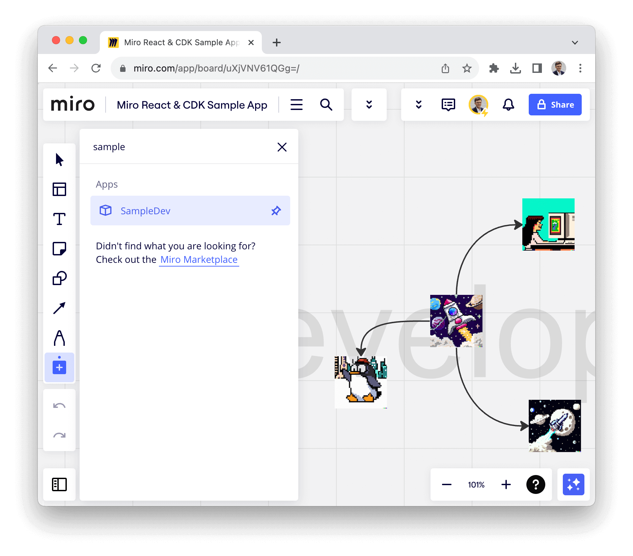Bookmark this page with star icon
Screen dimensions: 633x556
click(467, 68)
